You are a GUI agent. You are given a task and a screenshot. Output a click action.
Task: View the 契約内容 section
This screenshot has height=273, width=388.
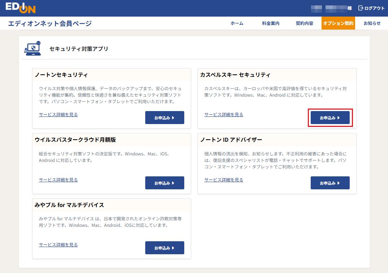[304, 23]
